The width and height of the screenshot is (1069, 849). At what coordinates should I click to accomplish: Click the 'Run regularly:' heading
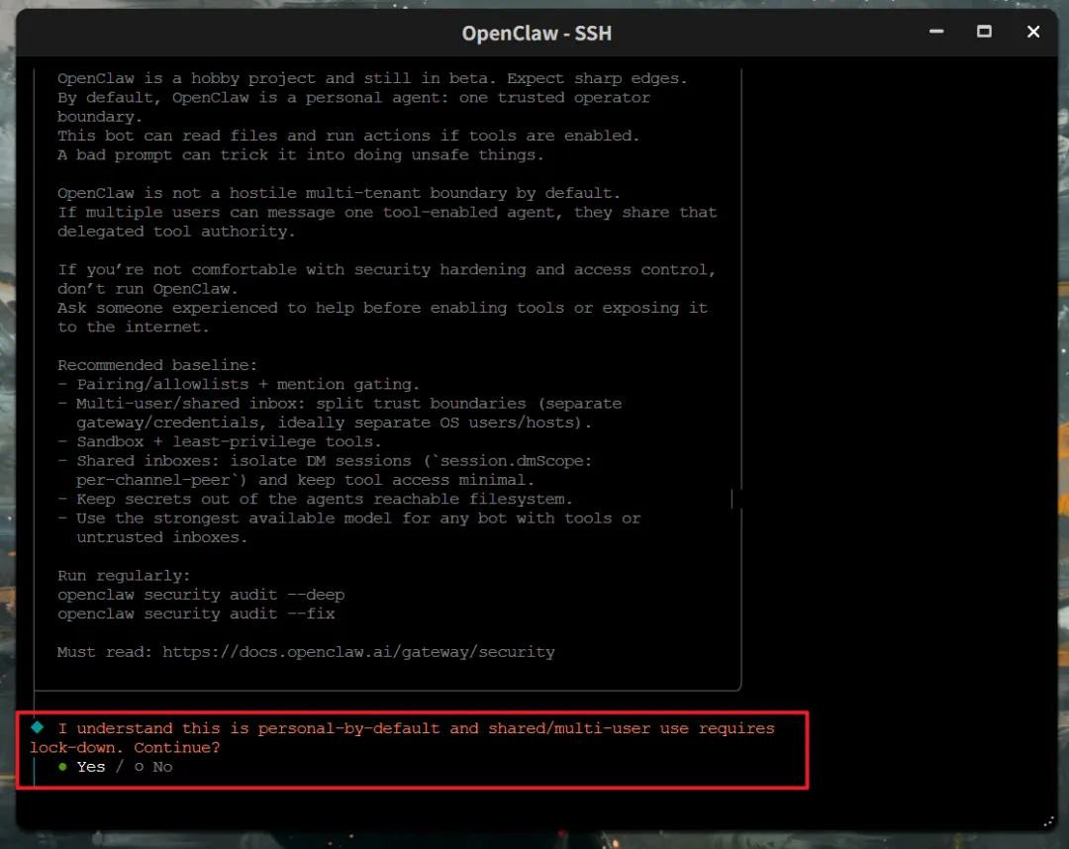[x=124, y=576]
